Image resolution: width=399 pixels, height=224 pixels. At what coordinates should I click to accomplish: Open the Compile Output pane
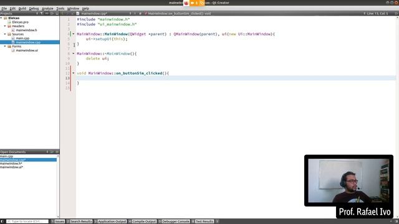[142, 222]
